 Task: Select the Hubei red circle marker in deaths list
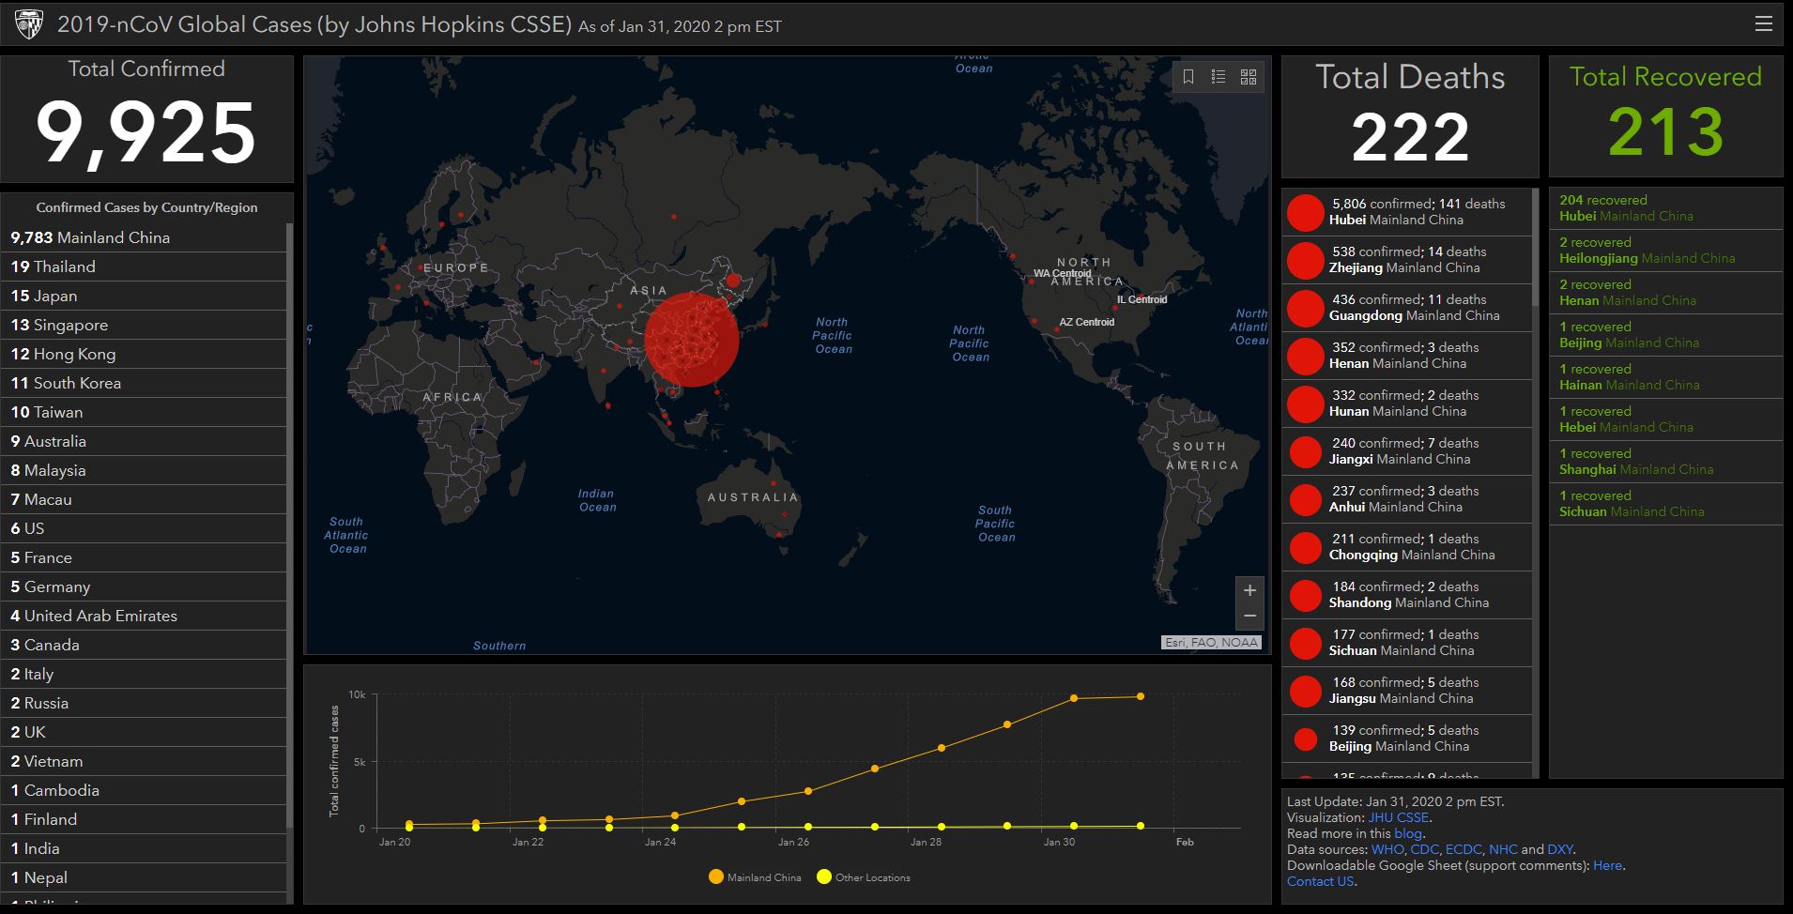click(x=1305, y=212)
